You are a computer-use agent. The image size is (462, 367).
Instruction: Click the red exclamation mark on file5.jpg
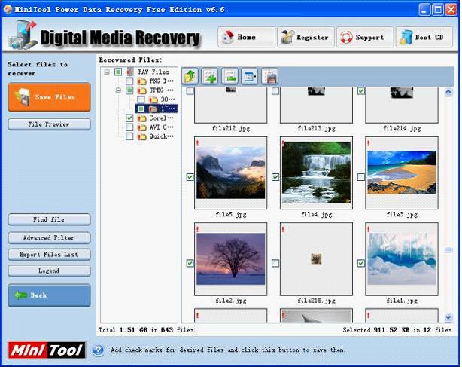198,143
